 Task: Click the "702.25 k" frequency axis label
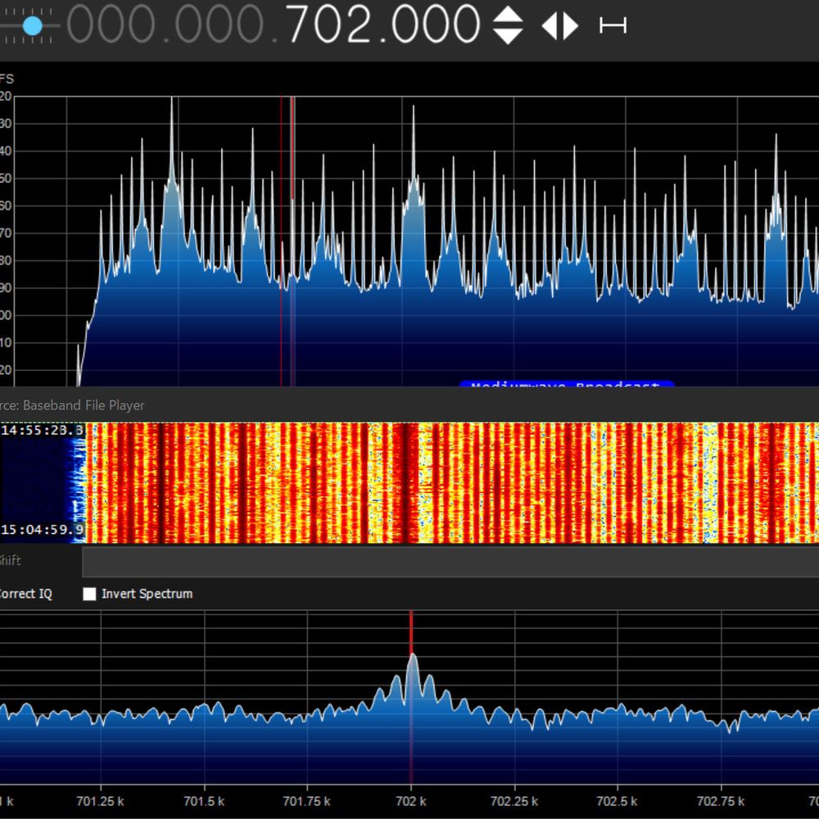tap(514, 801)
